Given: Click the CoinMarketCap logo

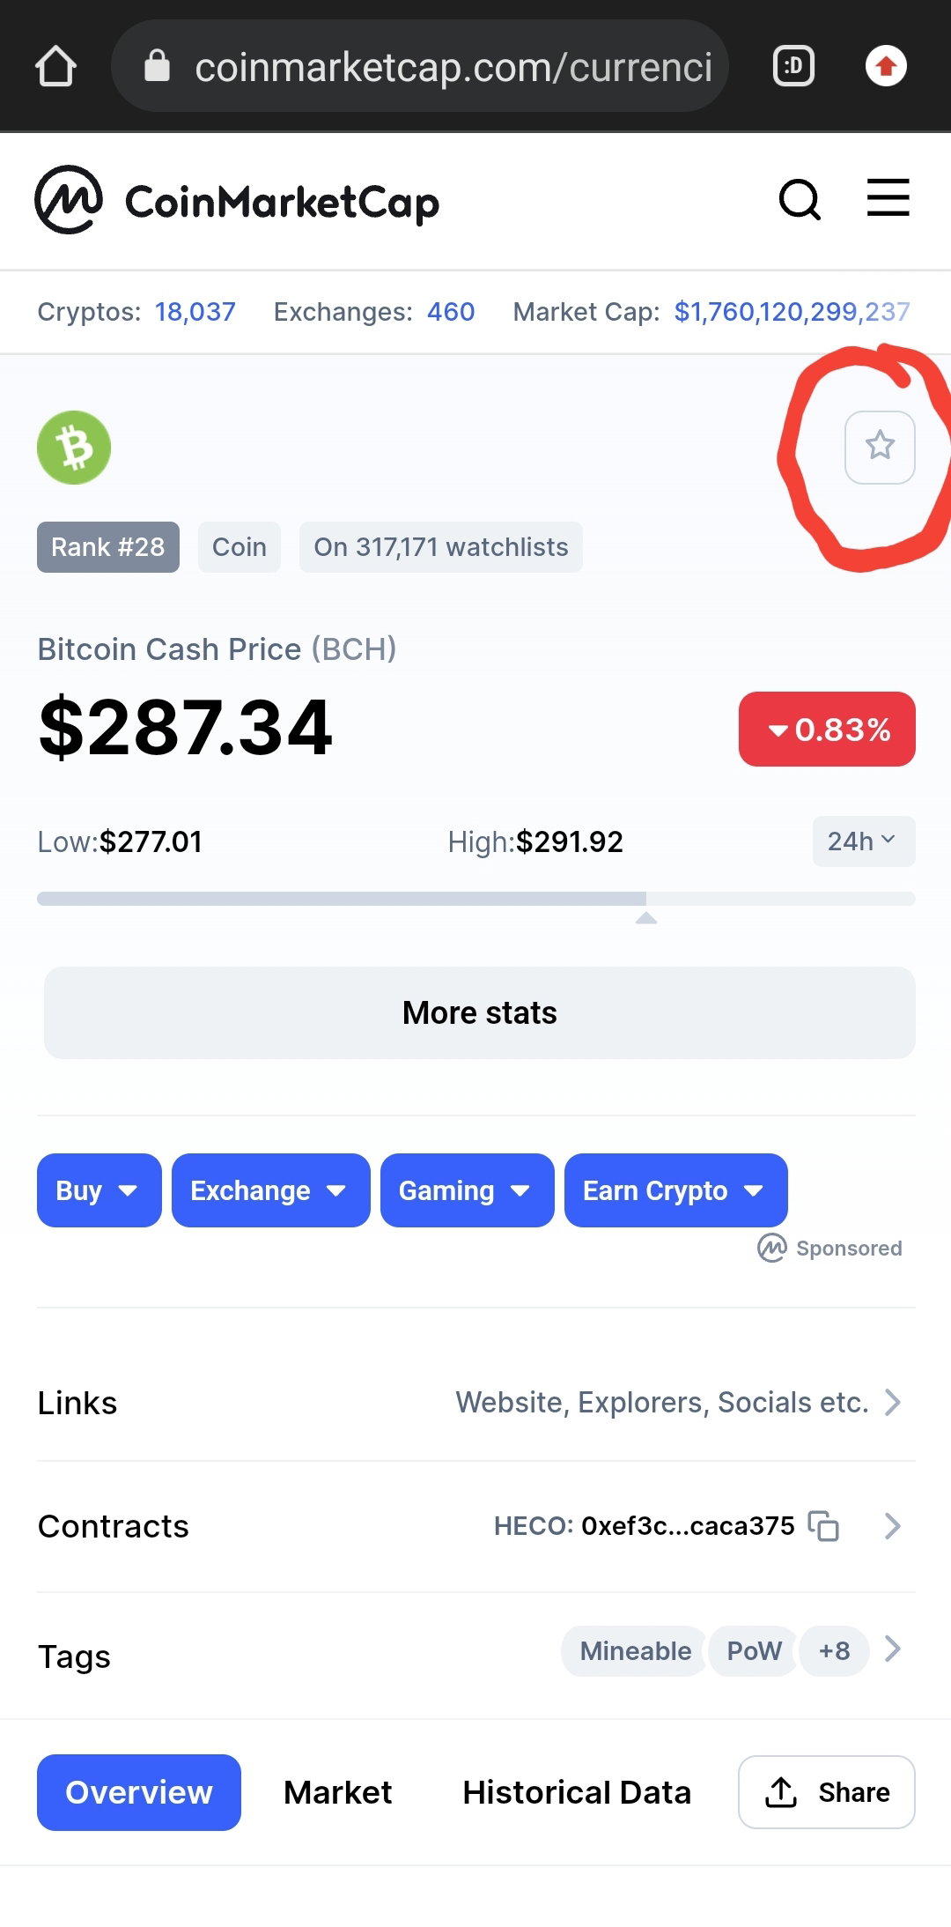Looking at the screenshot, I should [x=236, y=200].
